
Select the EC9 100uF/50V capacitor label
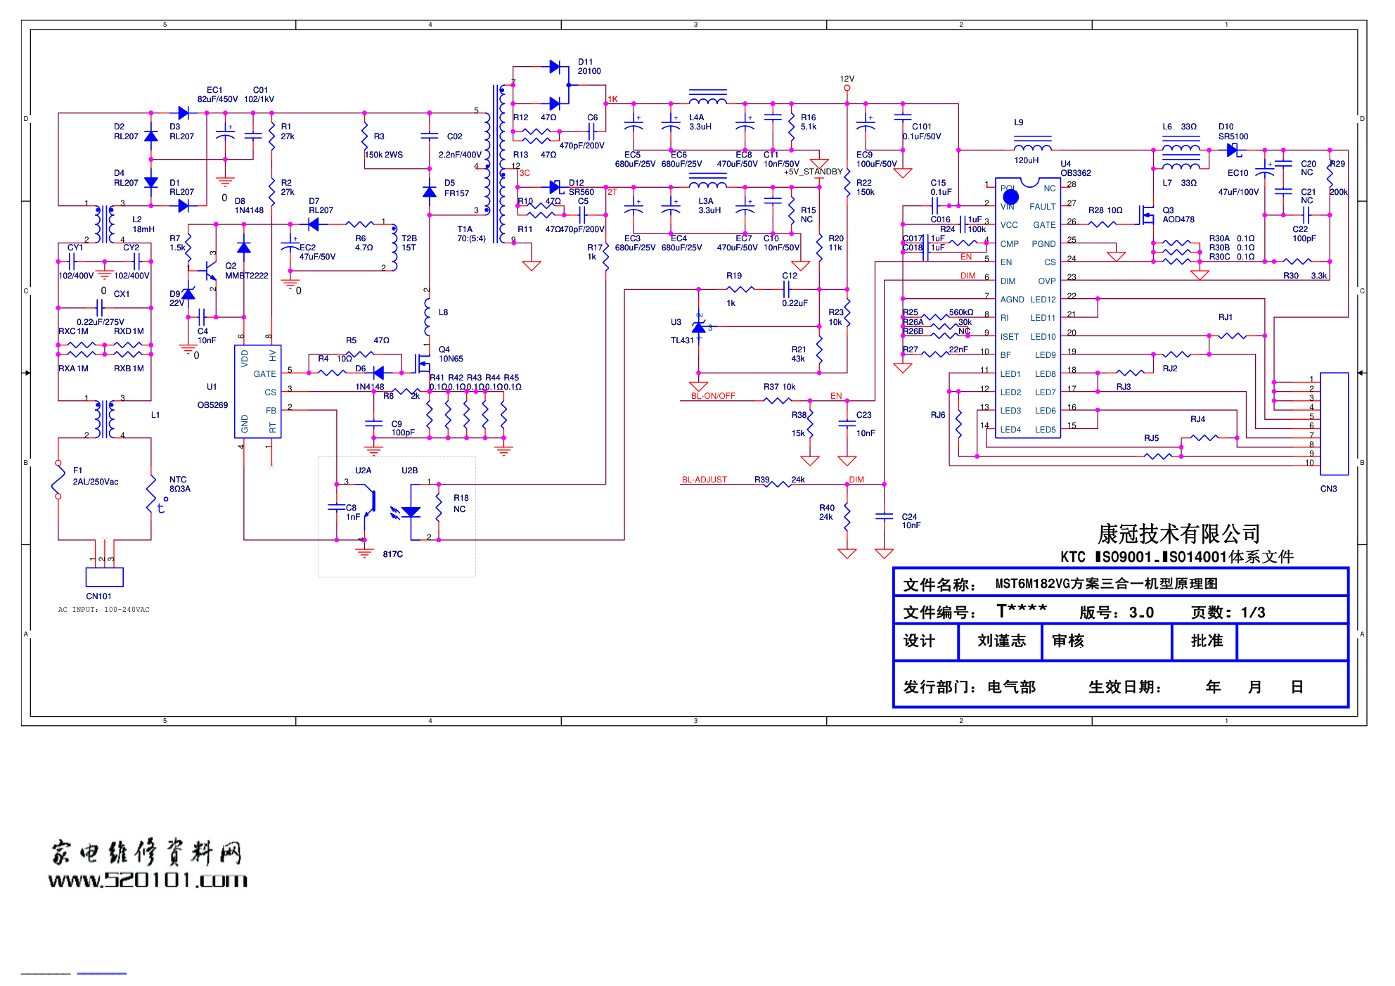[876, 159]
